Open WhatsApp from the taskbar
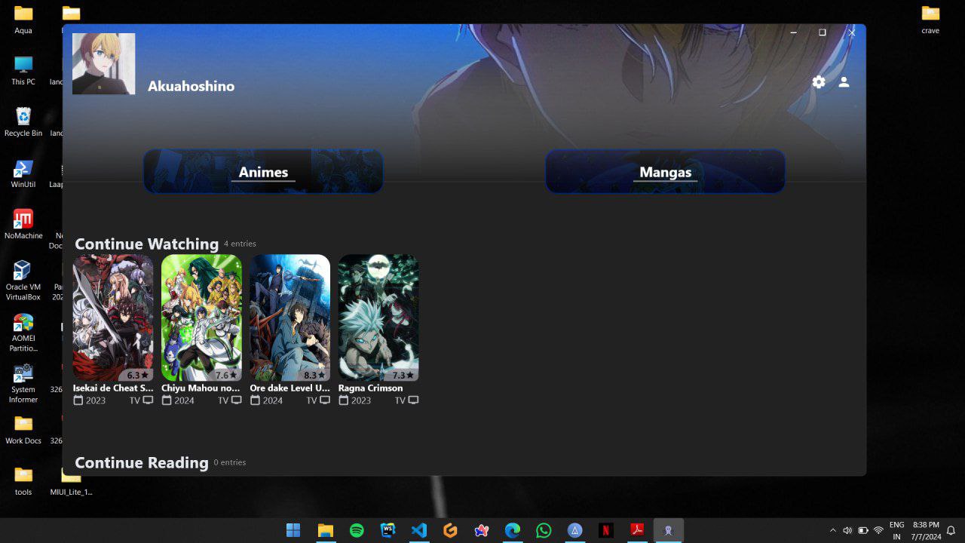Screen dimensions: 965x543 [544, 530]
